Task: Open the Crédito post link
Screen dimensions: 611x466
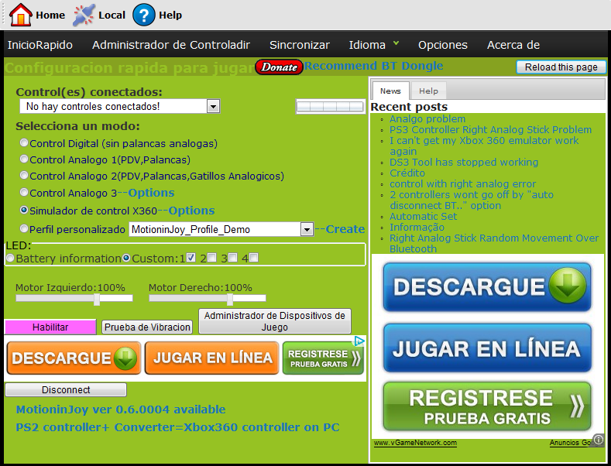Action: [x=407, y=173]
